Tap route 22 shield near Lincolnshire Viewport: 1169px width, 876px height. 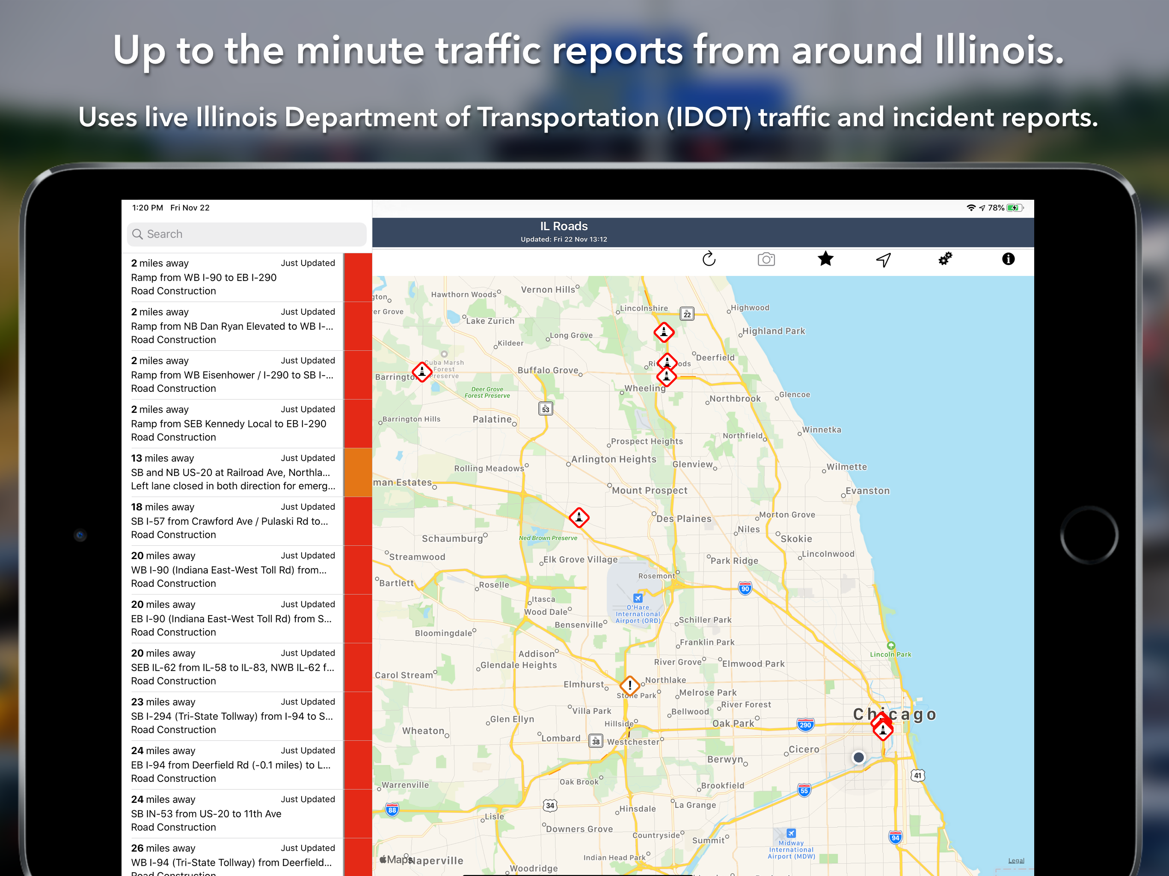coord(686,314)
